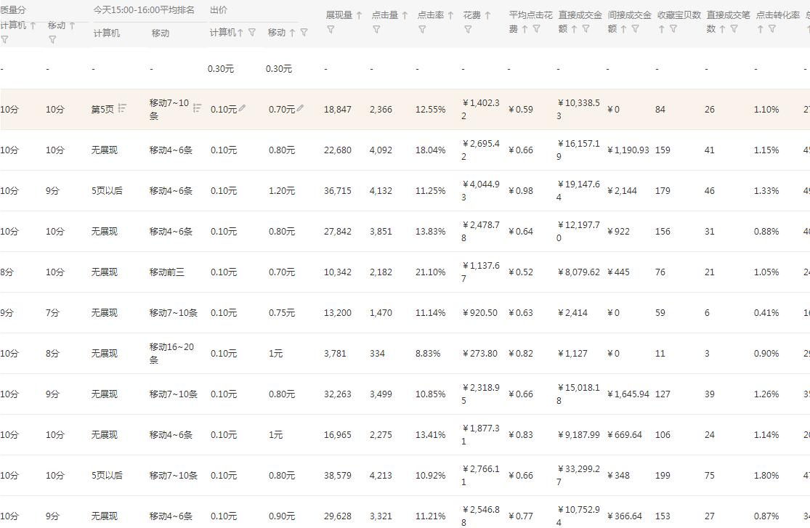
Task: Select mobile bid 1.20元
Action: point(282,191)
